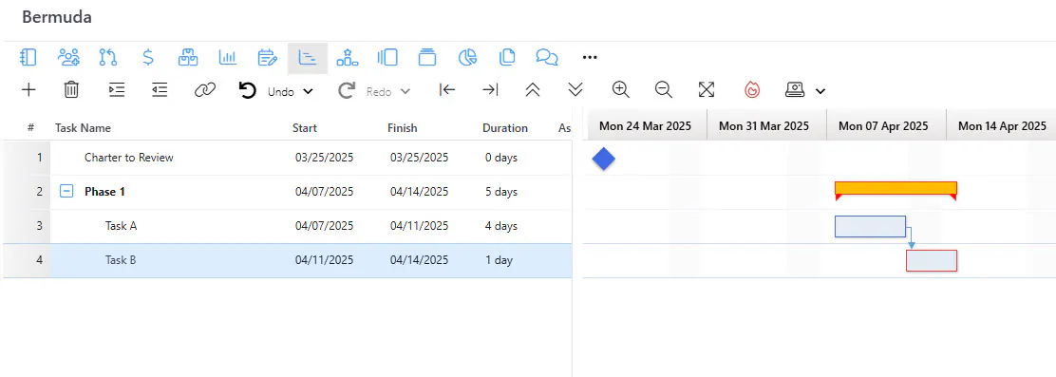
Task: Indent the selected task
Action: (117, 90)
